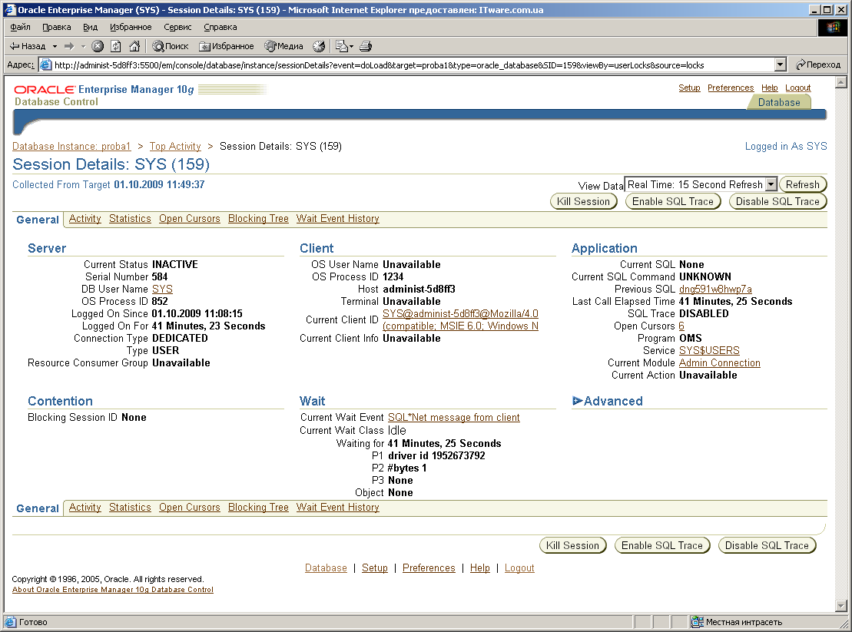The height and width of the screenshot is (632, 852).
Task: Open the Back button history dropdown arrow
Action: pyautogui.click(x=55, y=46)
